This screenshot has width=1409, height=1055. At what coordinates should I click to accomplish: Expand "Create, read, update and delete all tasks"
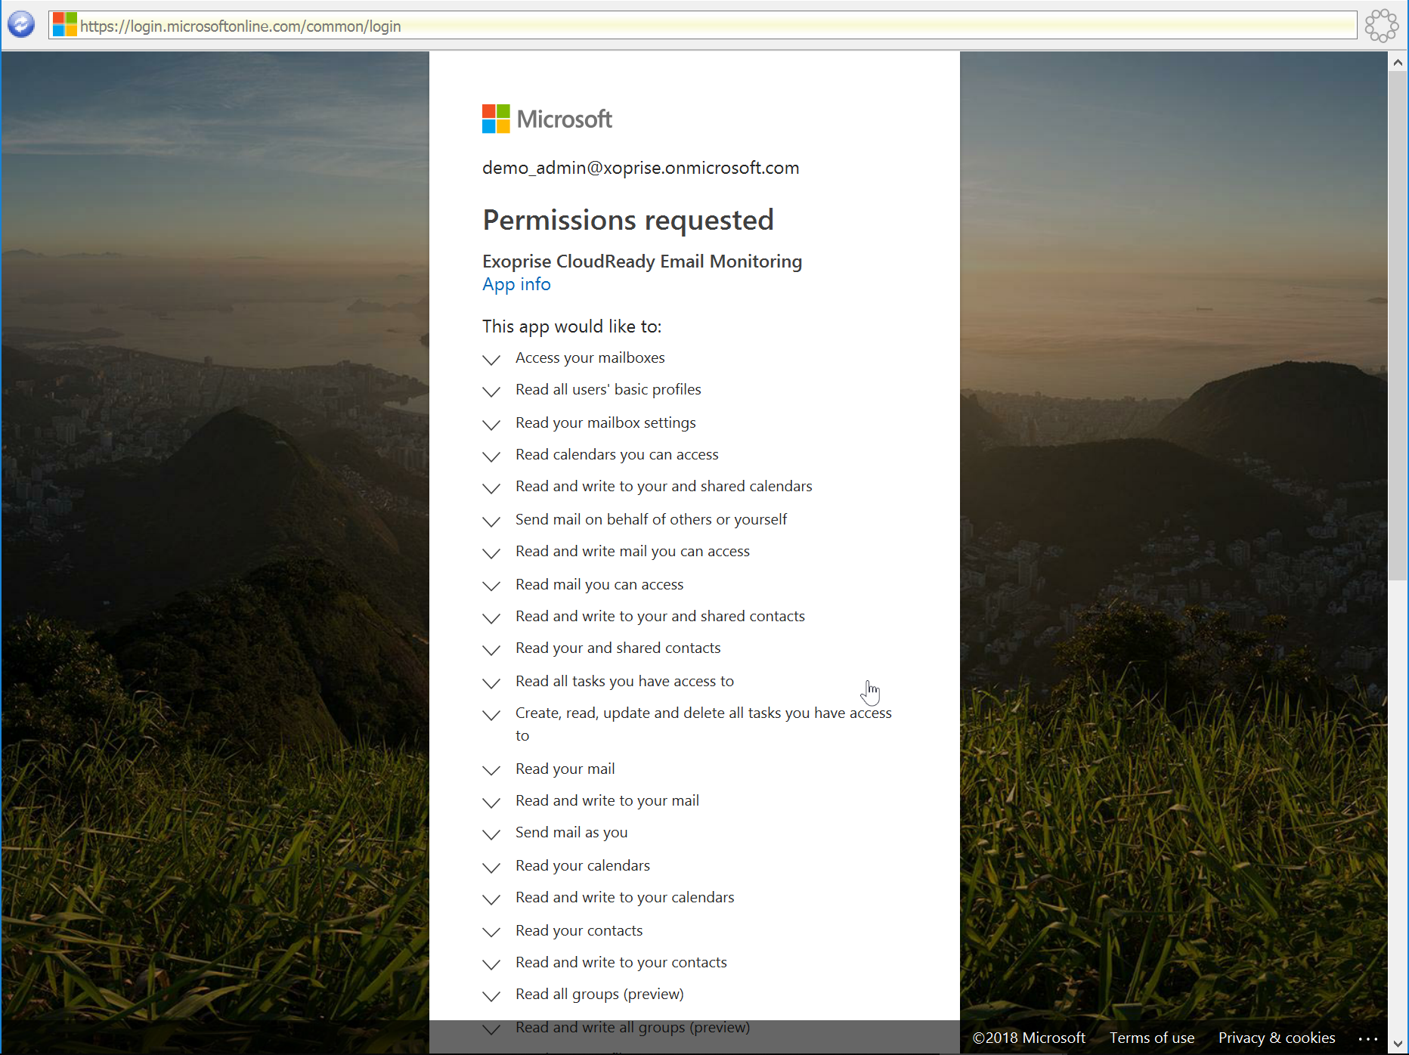coord(491,714)
